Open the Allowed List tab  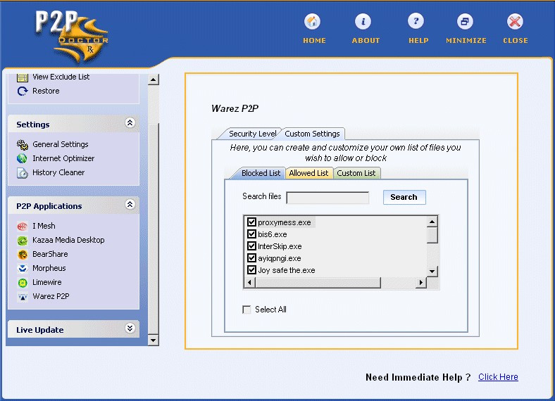coord(308,173)
